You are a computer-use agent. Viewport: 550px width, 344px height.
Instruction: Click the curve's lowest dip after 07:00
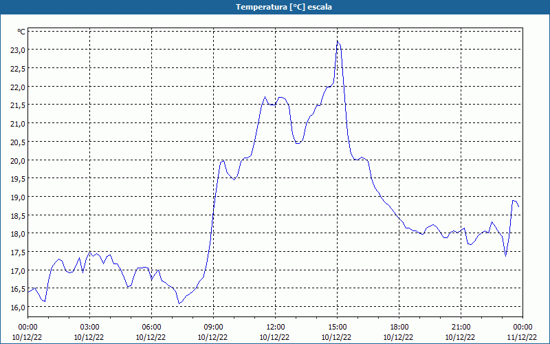[179, 303]
